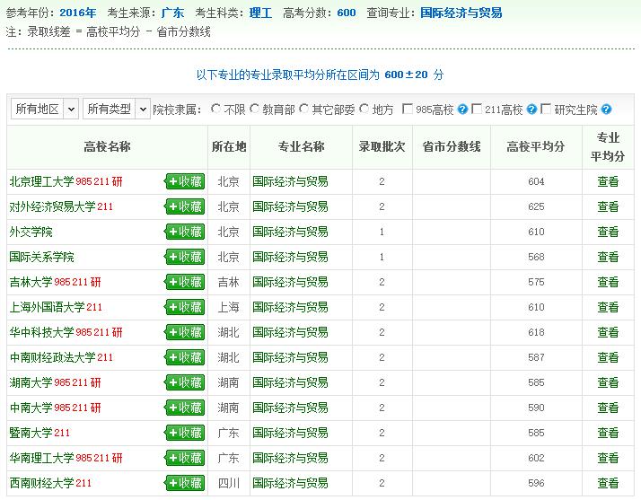Click average score 625 cell

(536, 206)
